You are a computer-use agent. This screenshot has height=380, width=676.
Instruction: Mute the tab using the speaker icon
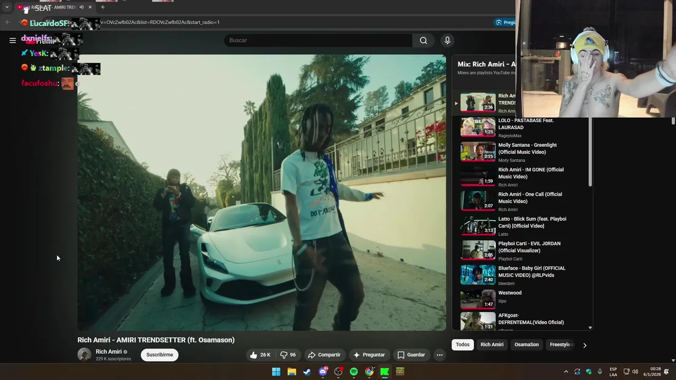click(81, 7)
